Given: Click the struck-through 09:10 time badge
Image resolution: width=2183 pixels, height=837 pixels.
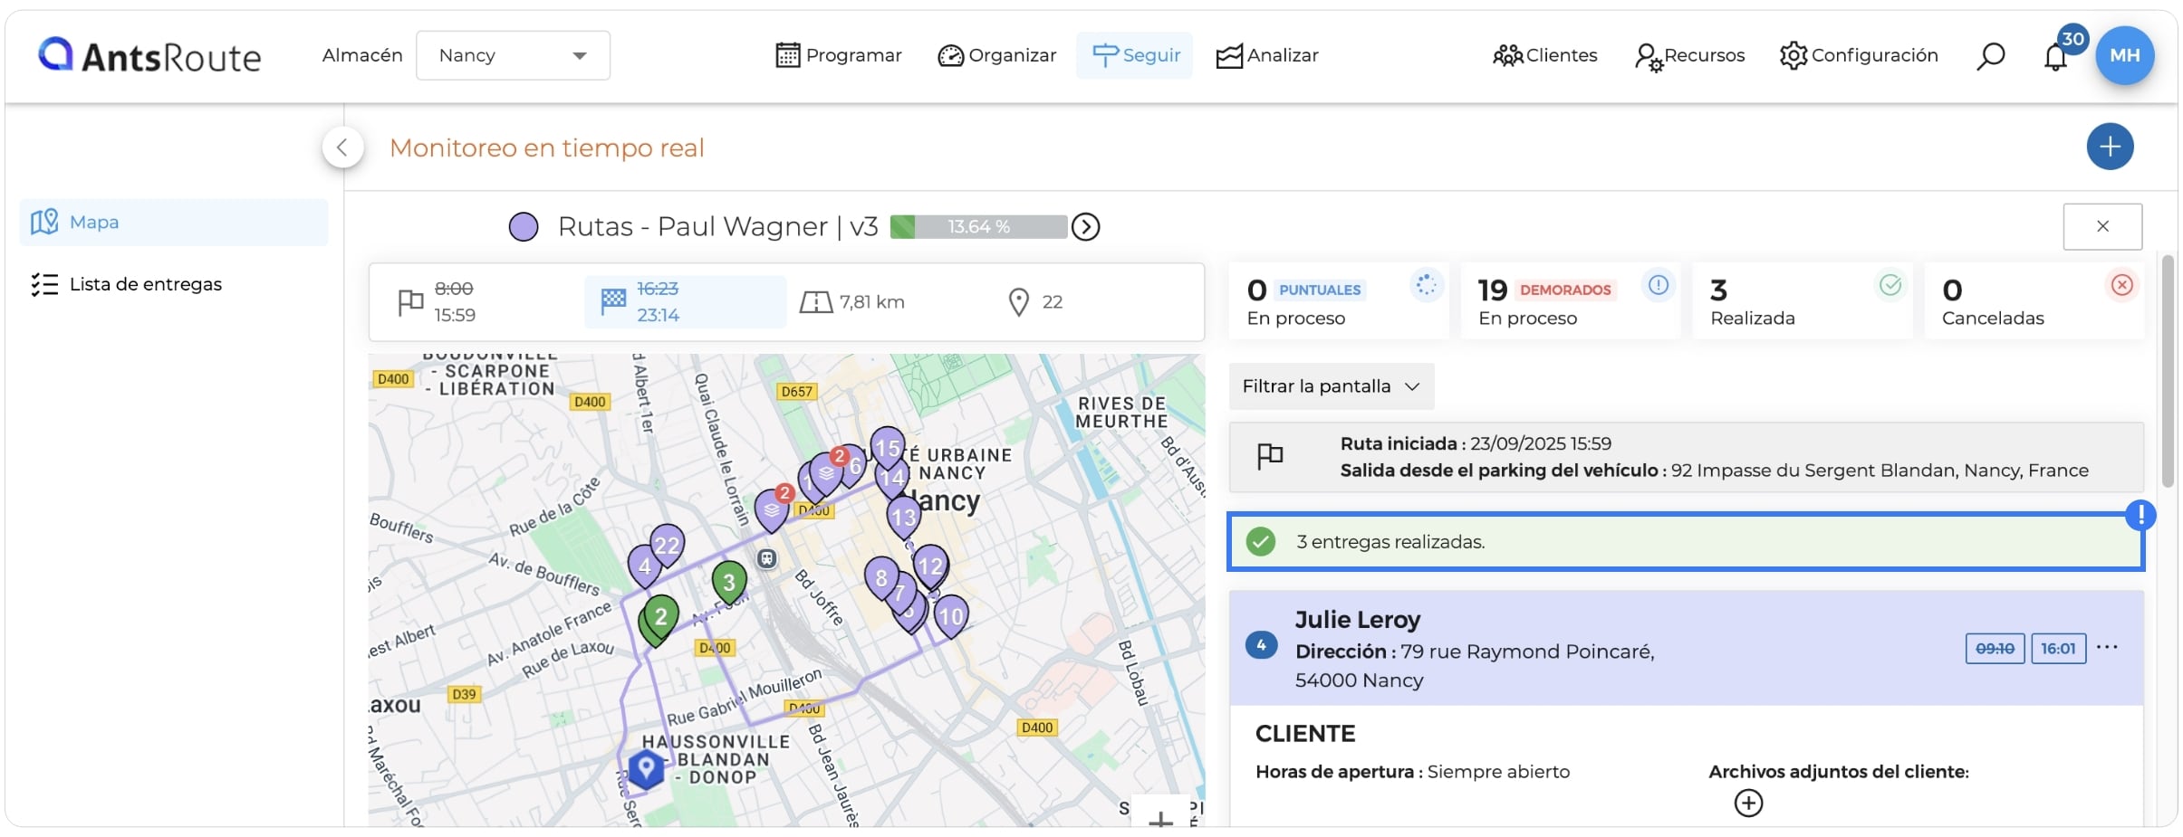Looking at the screenshot, I should (x=1995, y=649).
